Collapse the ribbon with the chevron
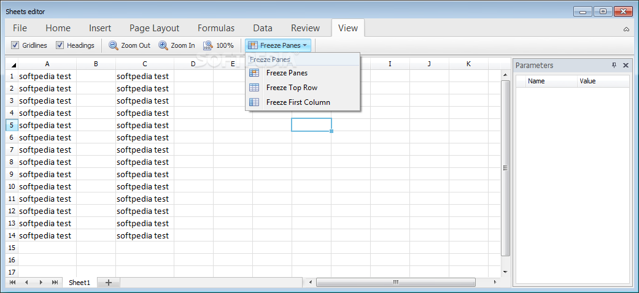The image size is (639, 293). click(x=626, y=29)
